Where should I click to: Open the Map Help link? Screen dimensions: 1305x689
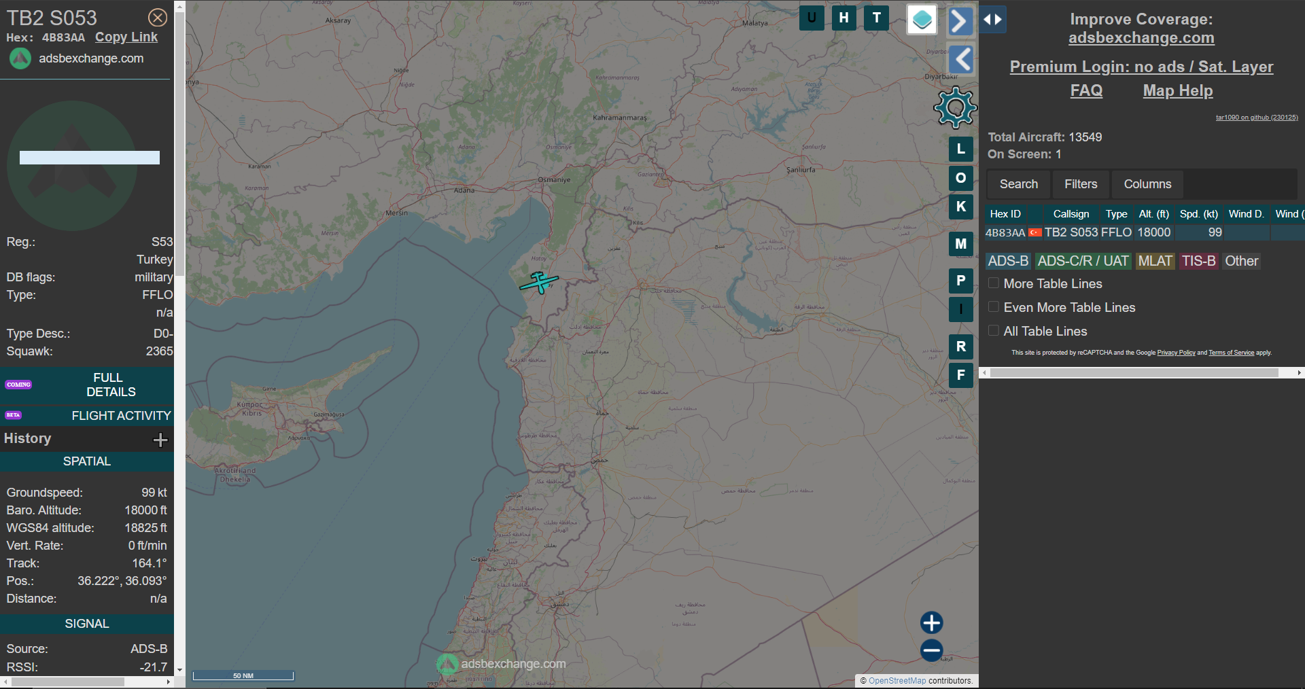coord(1178,90)
